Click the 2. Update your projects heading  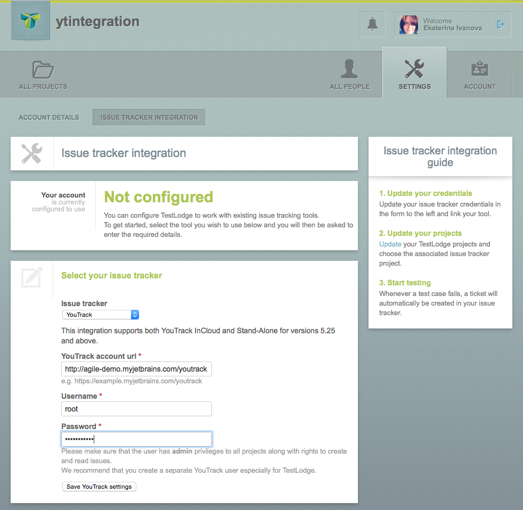(x=420, y=233)
